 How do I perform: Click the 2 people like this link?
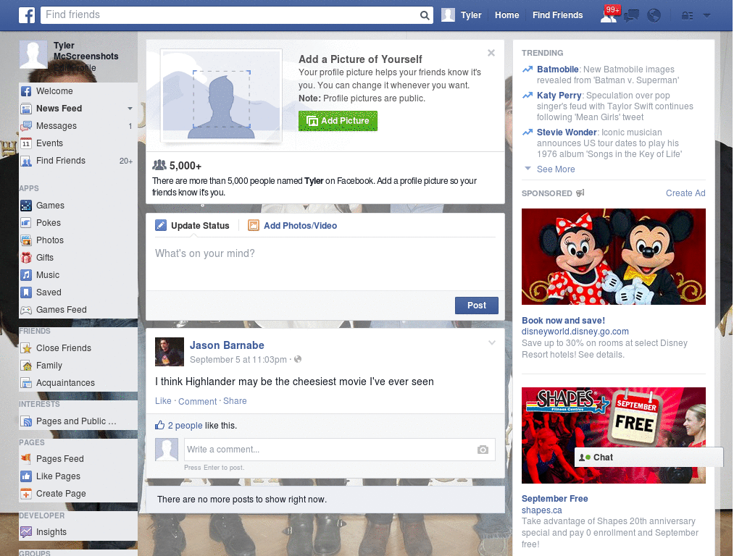185,426
